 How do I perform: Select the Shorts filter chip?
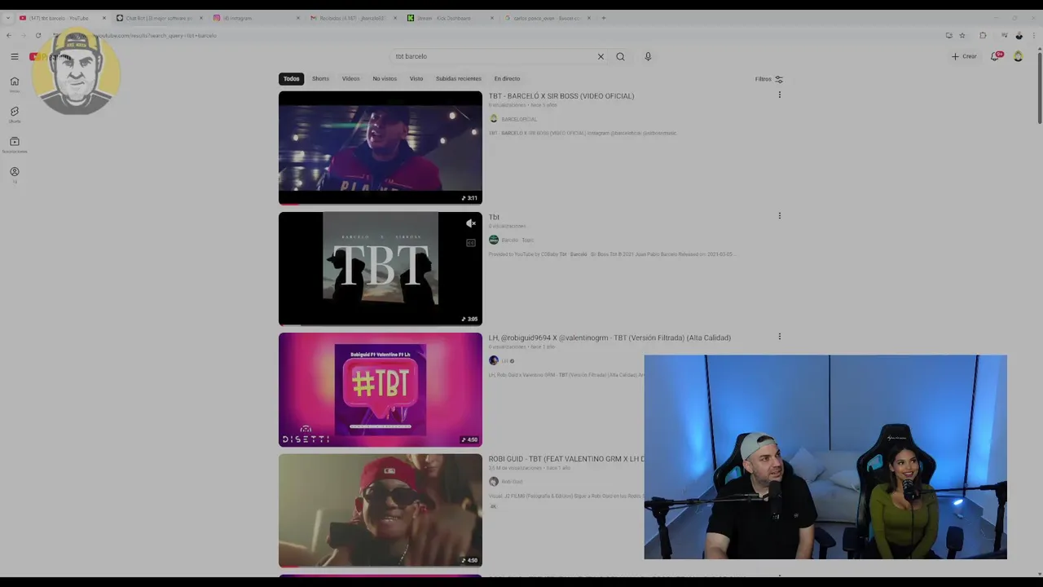point(320,79)
